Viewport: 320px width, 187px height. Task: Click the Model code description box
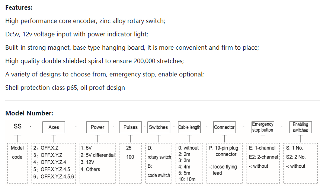pos(17,152)
